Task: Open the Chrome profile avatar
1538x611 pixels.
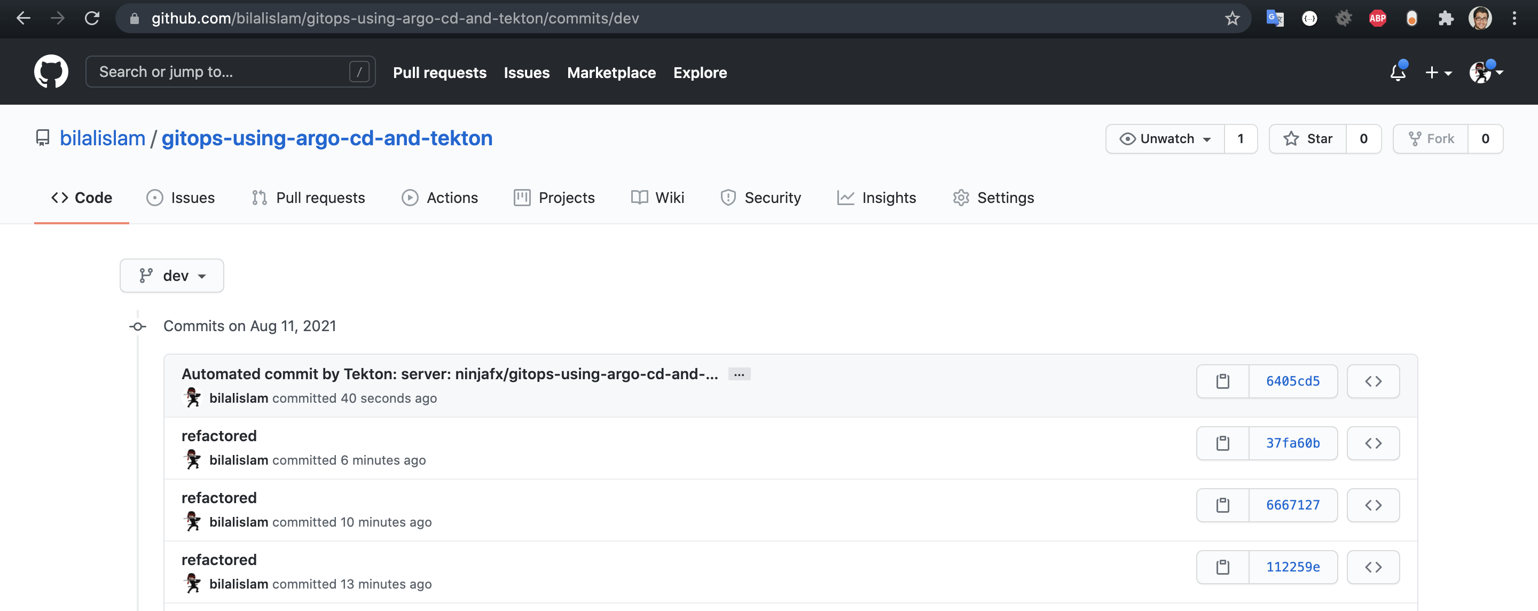Action: coord(1480,19)
